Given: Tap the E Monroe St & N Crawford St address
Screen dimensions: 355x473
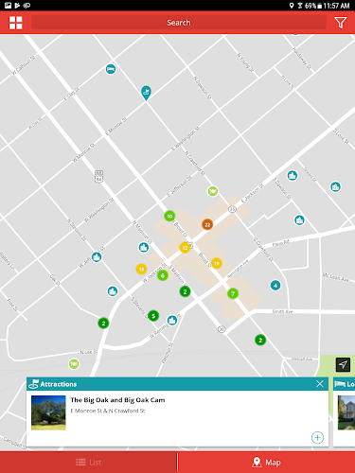Looking at the screenshot, I should pyautogui.click(x=108, y=411).
